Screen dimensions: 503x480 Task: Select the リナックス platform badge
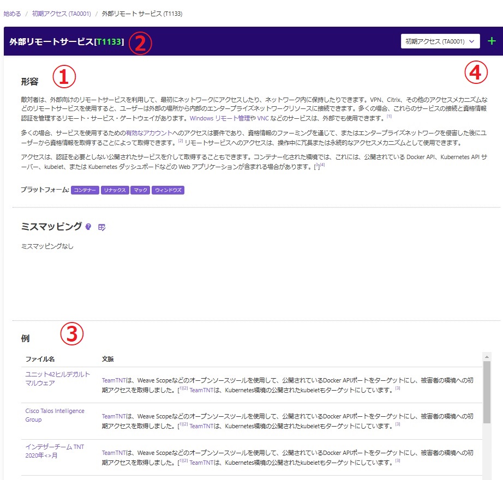115,189
